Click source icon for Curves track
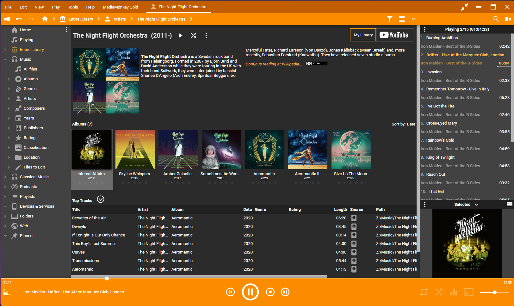The image size is (514, 306). 354,252
